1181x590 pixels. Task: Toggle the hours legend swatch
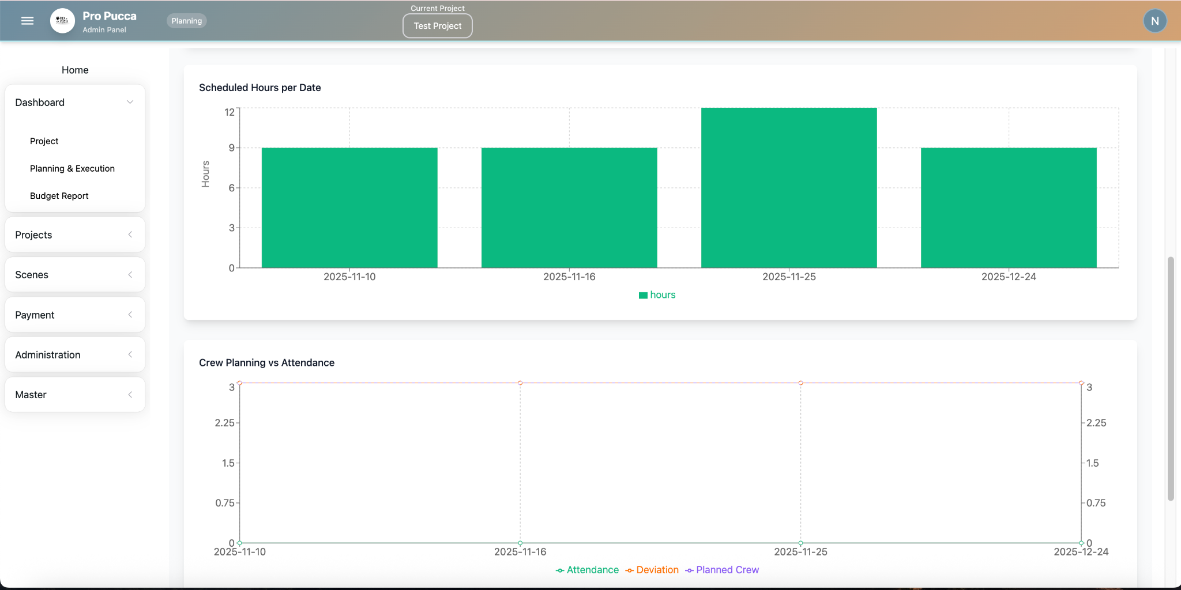[643, 295]
